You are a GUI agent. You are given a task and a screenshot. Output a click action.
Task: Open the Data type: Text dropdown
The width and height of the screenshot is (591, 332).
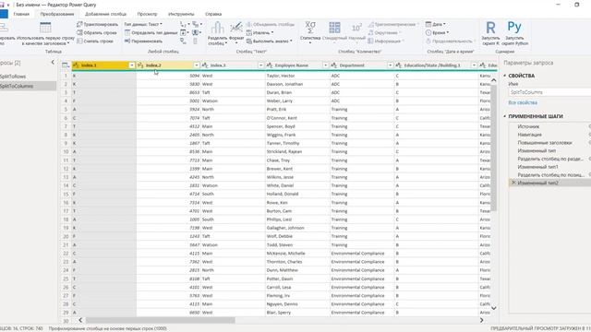[144, 24]
